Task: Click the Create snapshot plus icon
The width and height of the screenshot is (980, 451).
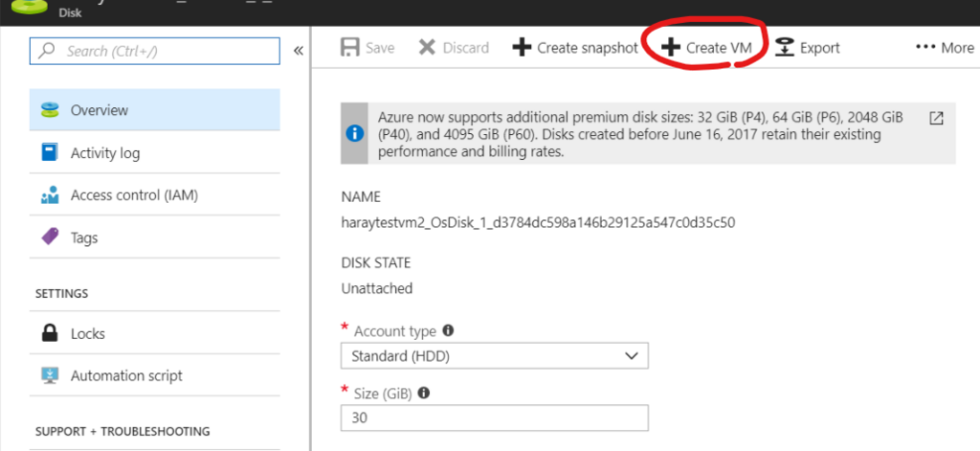Action: tap(522, 48)
